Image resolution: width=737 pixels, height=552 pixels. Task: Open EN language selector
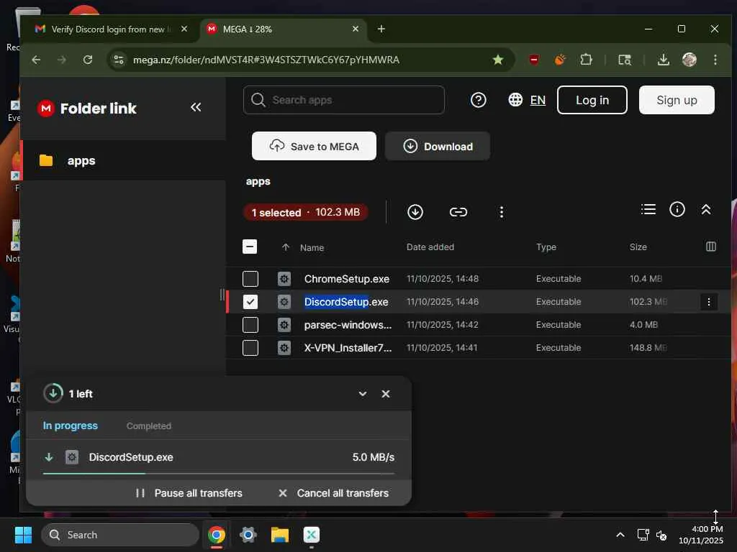tap(538, 100)
